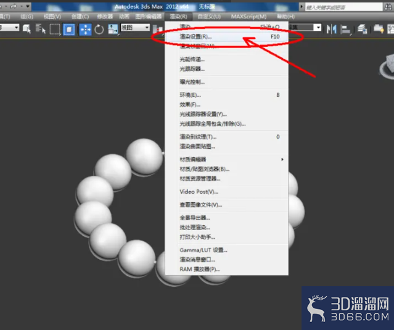Select the Select Object tool icon

click(x=27, y=29)
